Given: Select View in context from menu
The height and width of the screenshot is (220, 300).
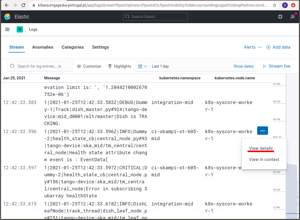Looking at the screenshot, I should click(x=264, y=159).
